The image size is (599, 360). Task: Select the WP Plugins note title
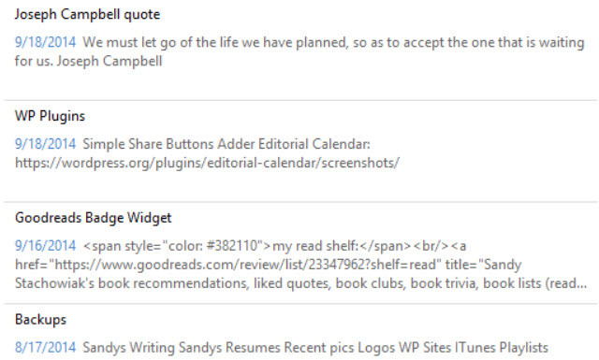tap(50, 117)
